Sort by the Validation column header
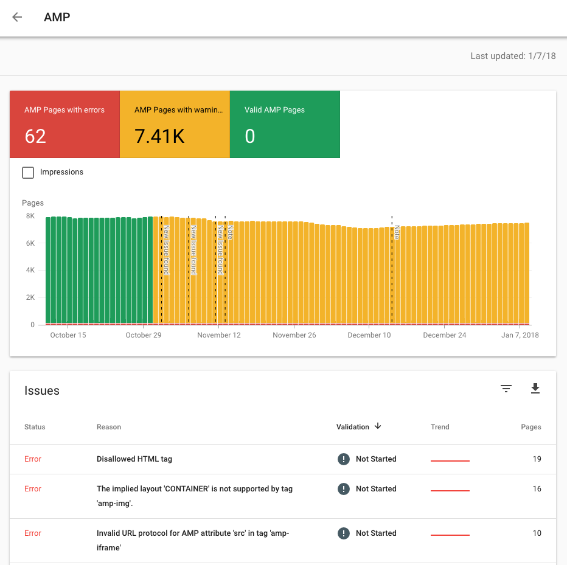The height and width of the screenshot is (565, 567). coord(353,427)
